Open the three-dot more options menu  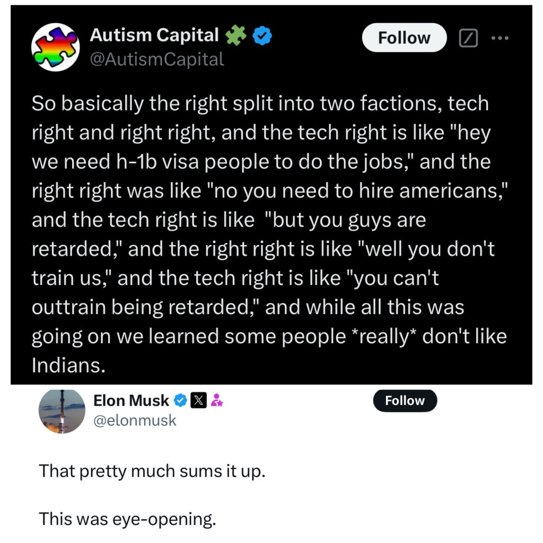pyautogui.click(x=500, y=38)
